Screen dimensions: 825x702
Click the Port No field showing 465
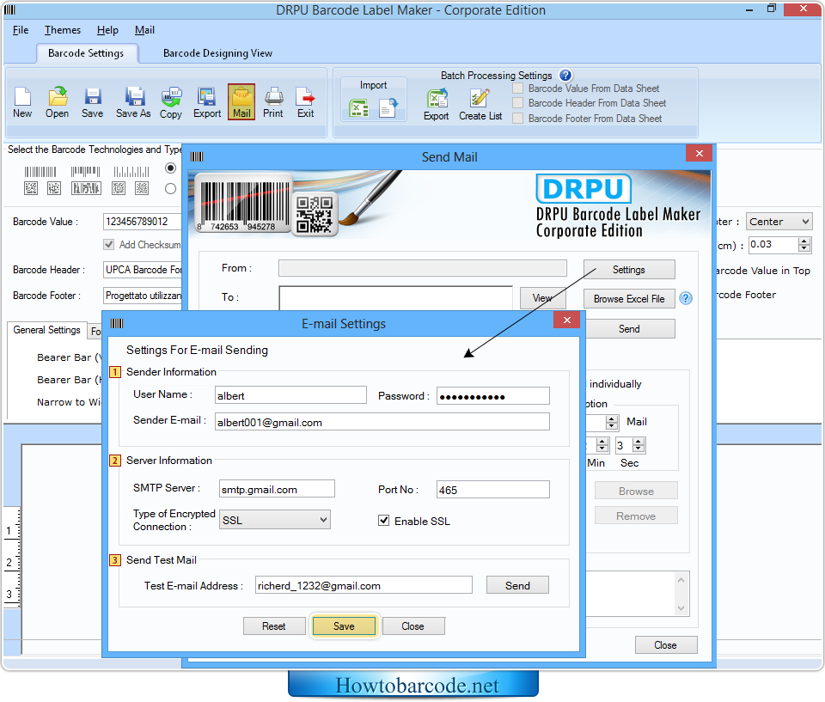493,490
